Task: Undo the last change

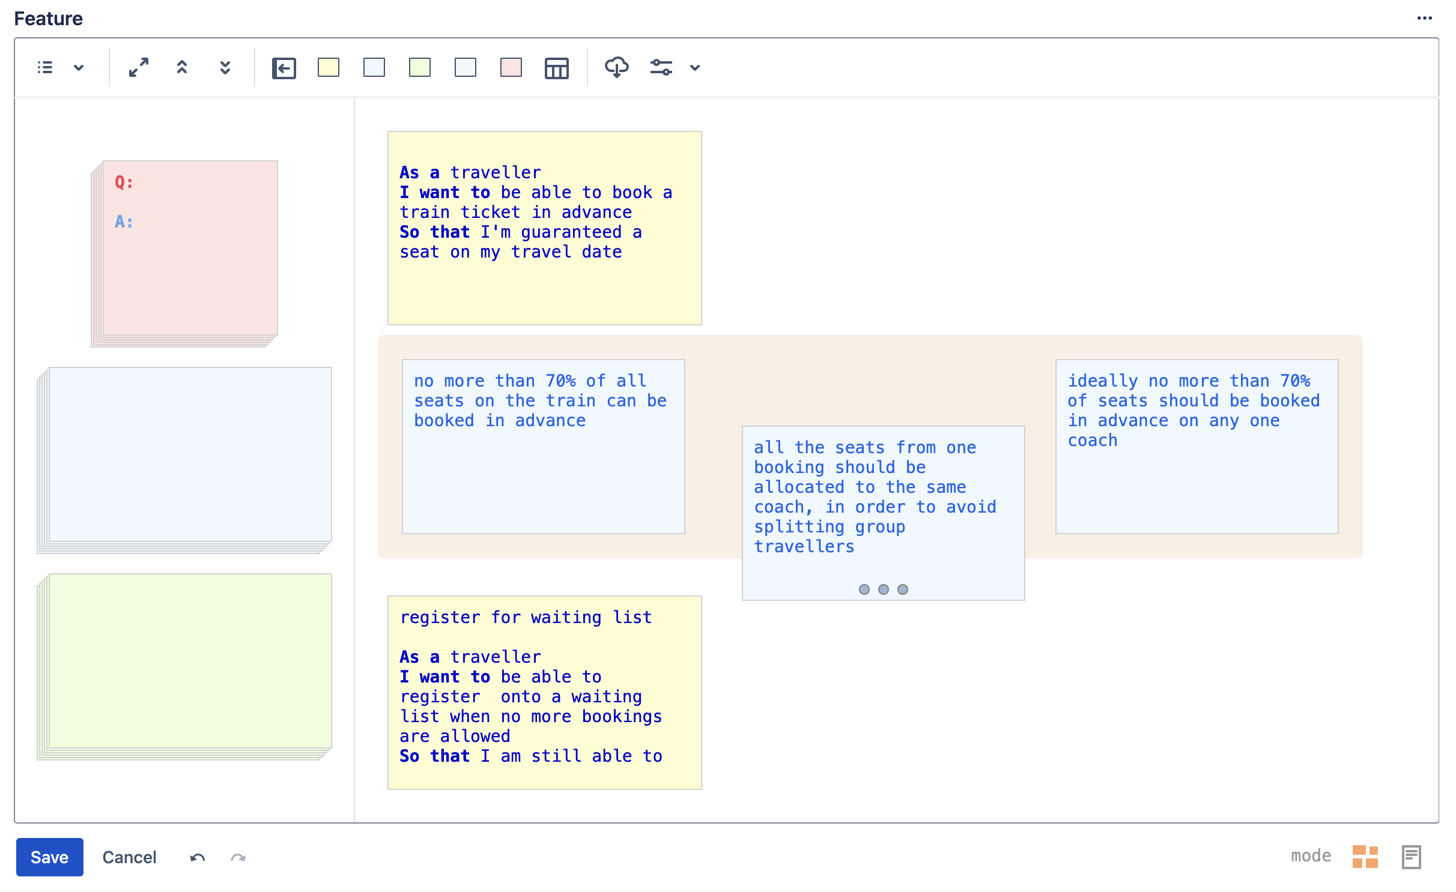Action: click(198, 857)
